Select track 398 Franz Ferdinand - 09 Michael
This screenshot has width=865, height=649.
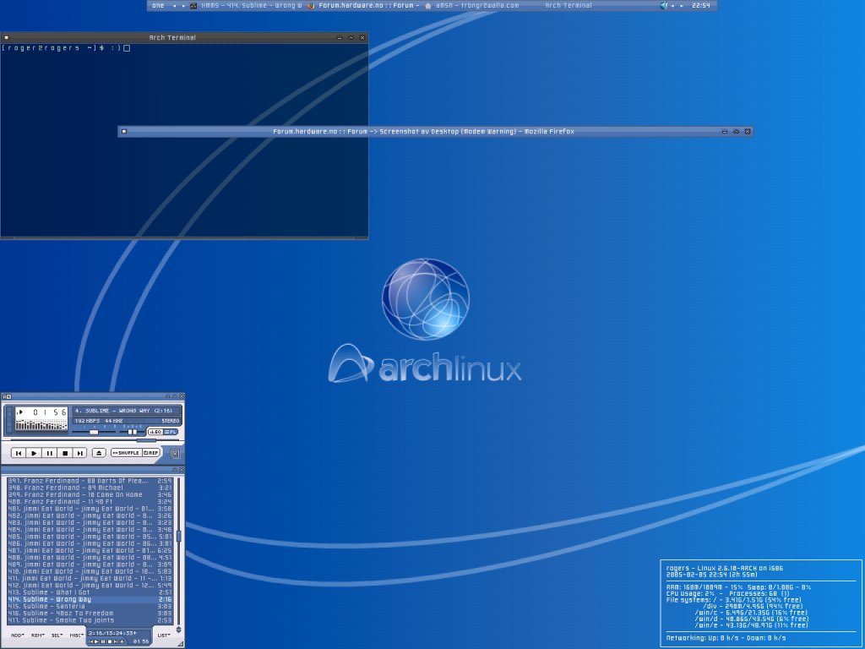click(90, 488)
